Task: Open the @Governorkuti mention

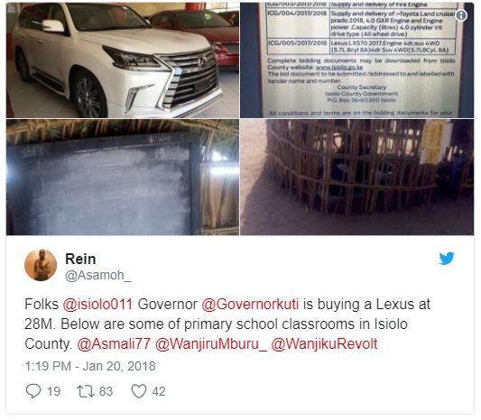Action: [250, 305]
